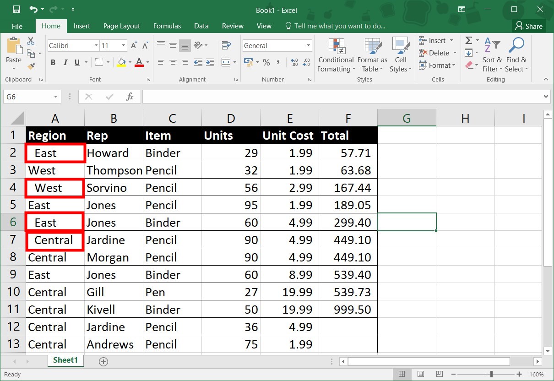Toggle Align Right horizontal alignment
The height and width of the screenshot is (381, 554).
click(x=185, y=62)
